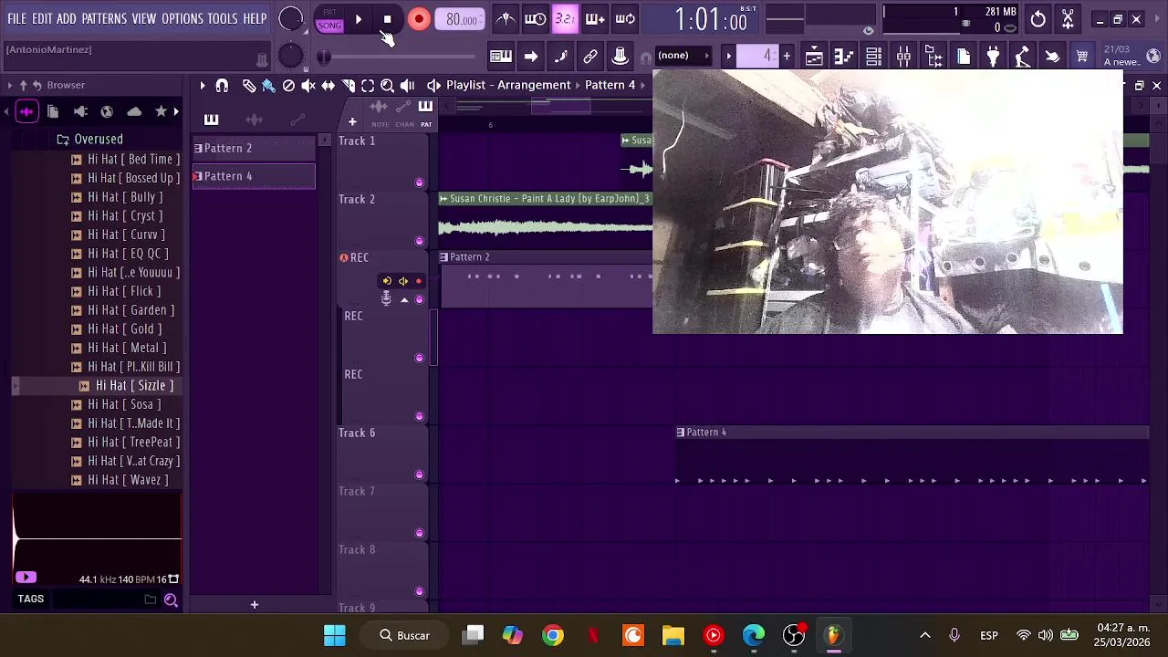Open File Explorer from taskbar
Image resolution: width=1168 pixels, height=657 pixels.
pyautogui.click(x=673, y=635)
